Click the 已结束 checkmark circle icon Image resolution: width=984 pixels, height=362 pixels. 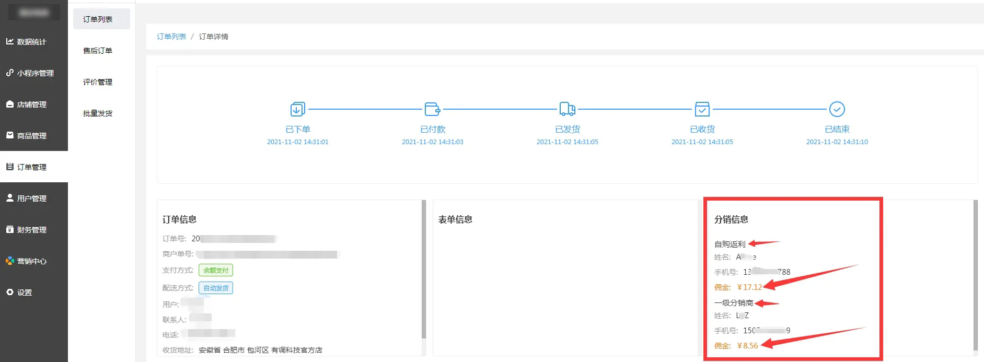click(837, 109)
